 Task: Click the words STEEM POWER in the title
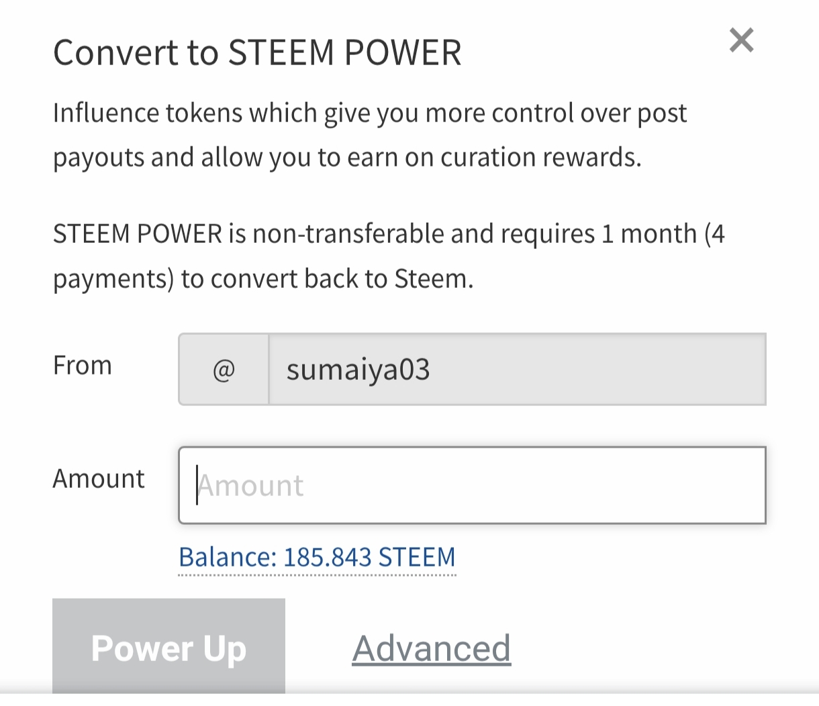coord(345,52)
